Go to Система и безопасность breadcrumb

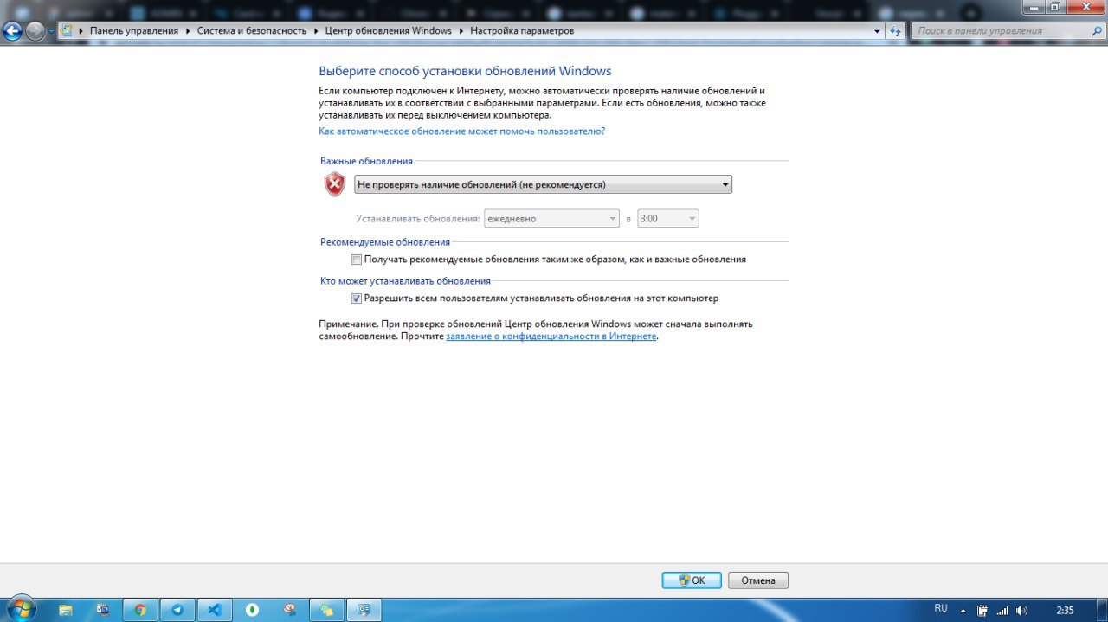coord(251,30)
